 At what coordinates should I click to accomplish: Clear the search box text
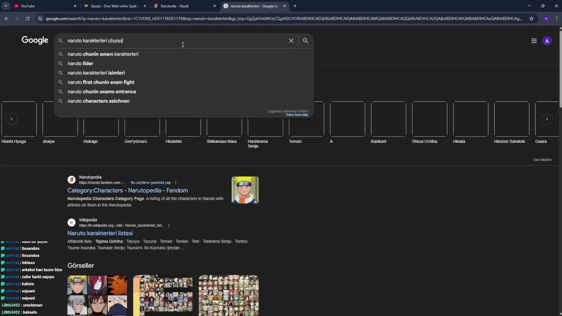[x=291, y=40]
